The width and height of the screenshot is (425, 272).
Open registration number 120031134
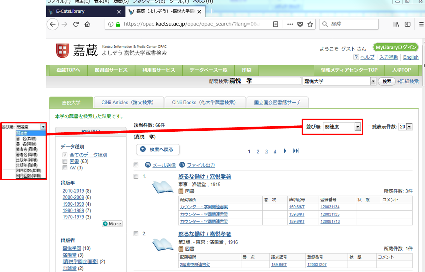click(330, 207)
